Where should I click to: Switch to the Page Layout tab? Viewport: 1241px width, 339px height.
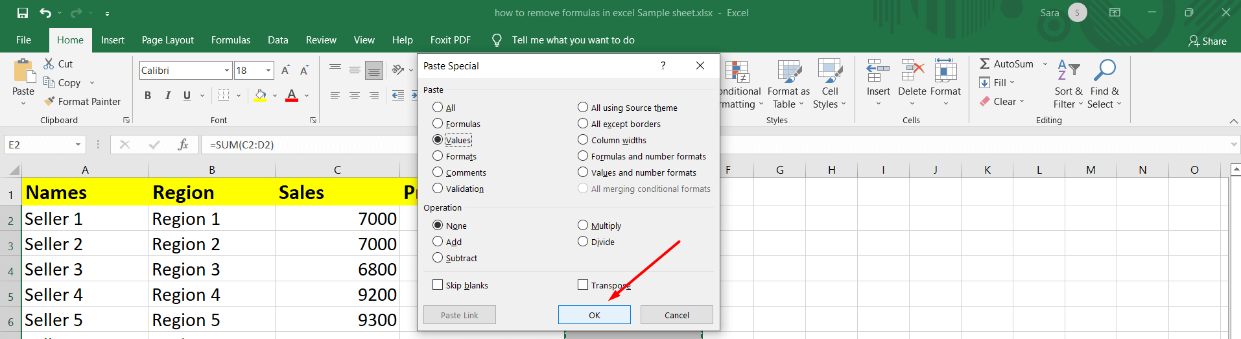168,40
